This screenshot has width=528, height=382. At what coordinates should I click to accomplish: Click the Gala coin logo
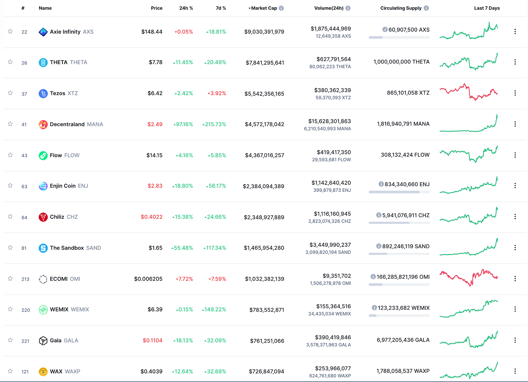[x=43, y=341]
